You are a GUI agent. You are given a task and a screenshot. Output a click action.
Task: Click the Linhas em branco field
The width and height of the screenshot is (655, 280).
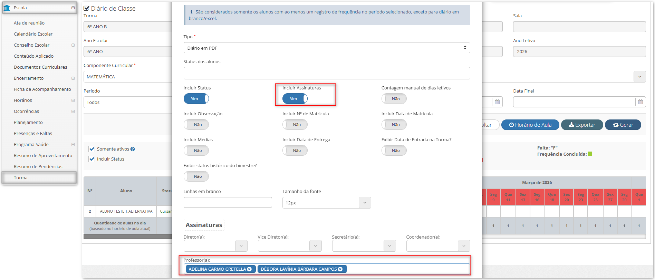228,202
